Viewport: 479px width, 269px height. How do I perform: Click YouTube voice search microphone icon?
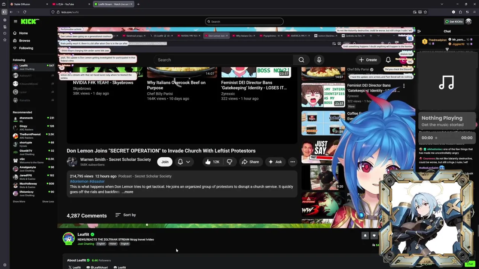click(x=319, y=60)
